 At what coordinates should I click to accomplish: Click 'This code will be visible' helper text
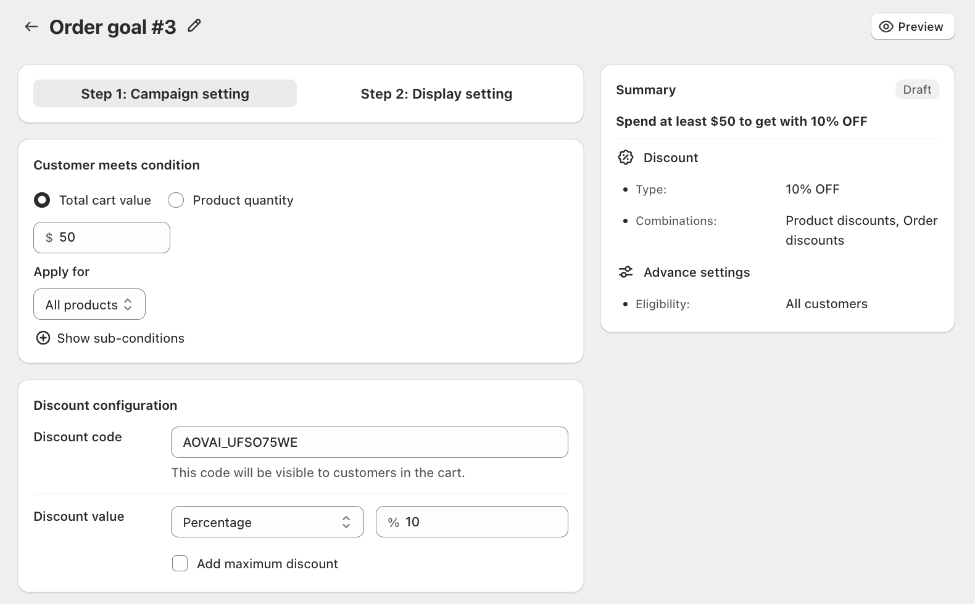(x=318, y=473)
